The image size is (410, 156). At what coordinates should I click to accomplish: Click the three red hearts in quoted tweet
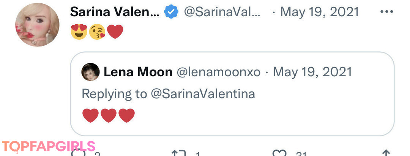(x=109, y=116)
